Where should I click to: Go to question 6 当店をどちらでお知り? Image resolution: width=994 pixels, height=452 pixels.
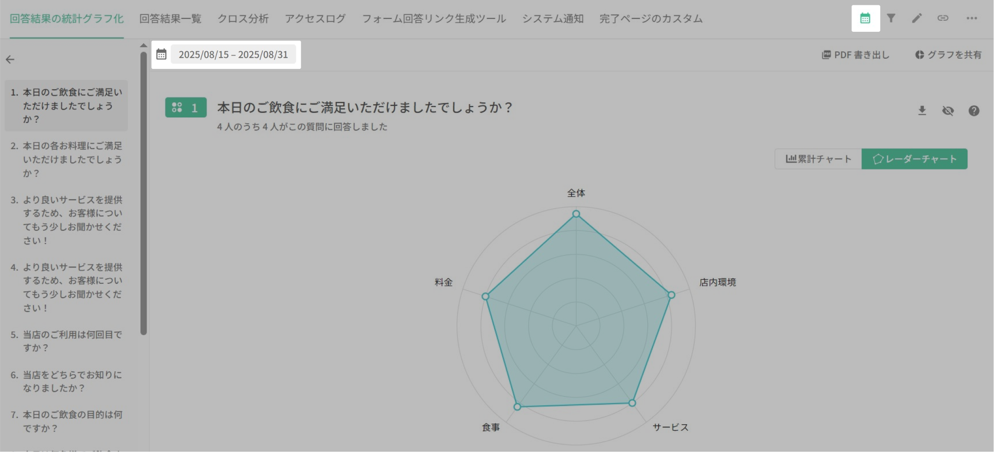pos(66,381)
